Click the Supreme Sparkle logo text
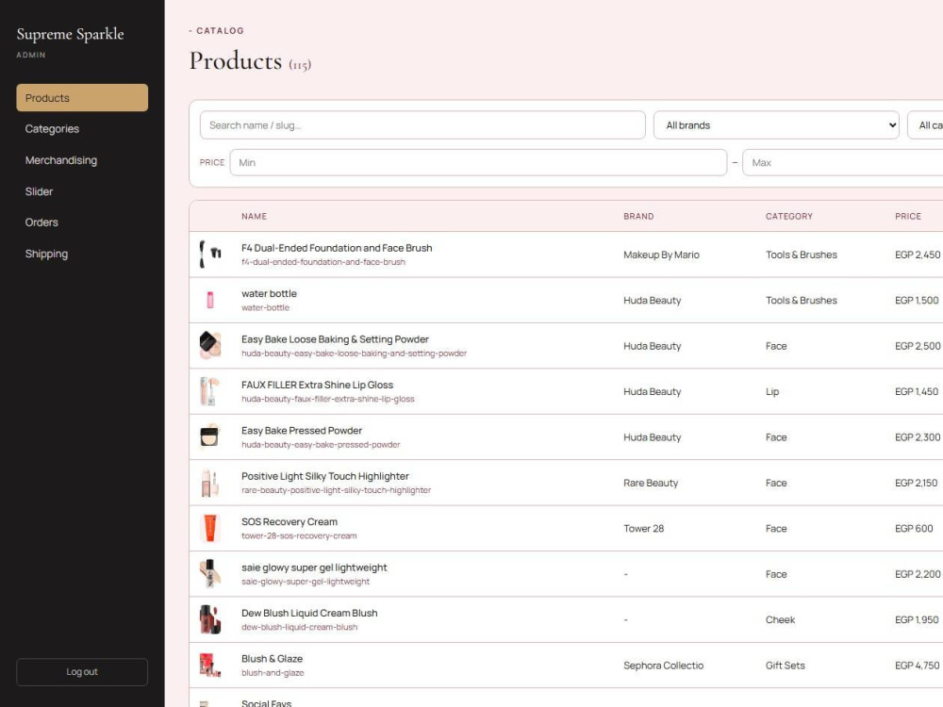The height and width of the screenshot is (707, 943). [71, 34]
